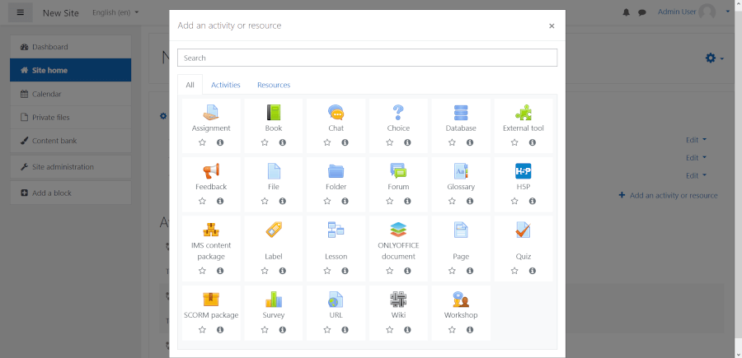Show information about the Page resource
The image size is (742, 358).
click(470, 271)
